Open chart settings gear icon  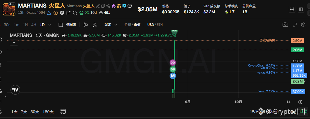pos(303,24)
